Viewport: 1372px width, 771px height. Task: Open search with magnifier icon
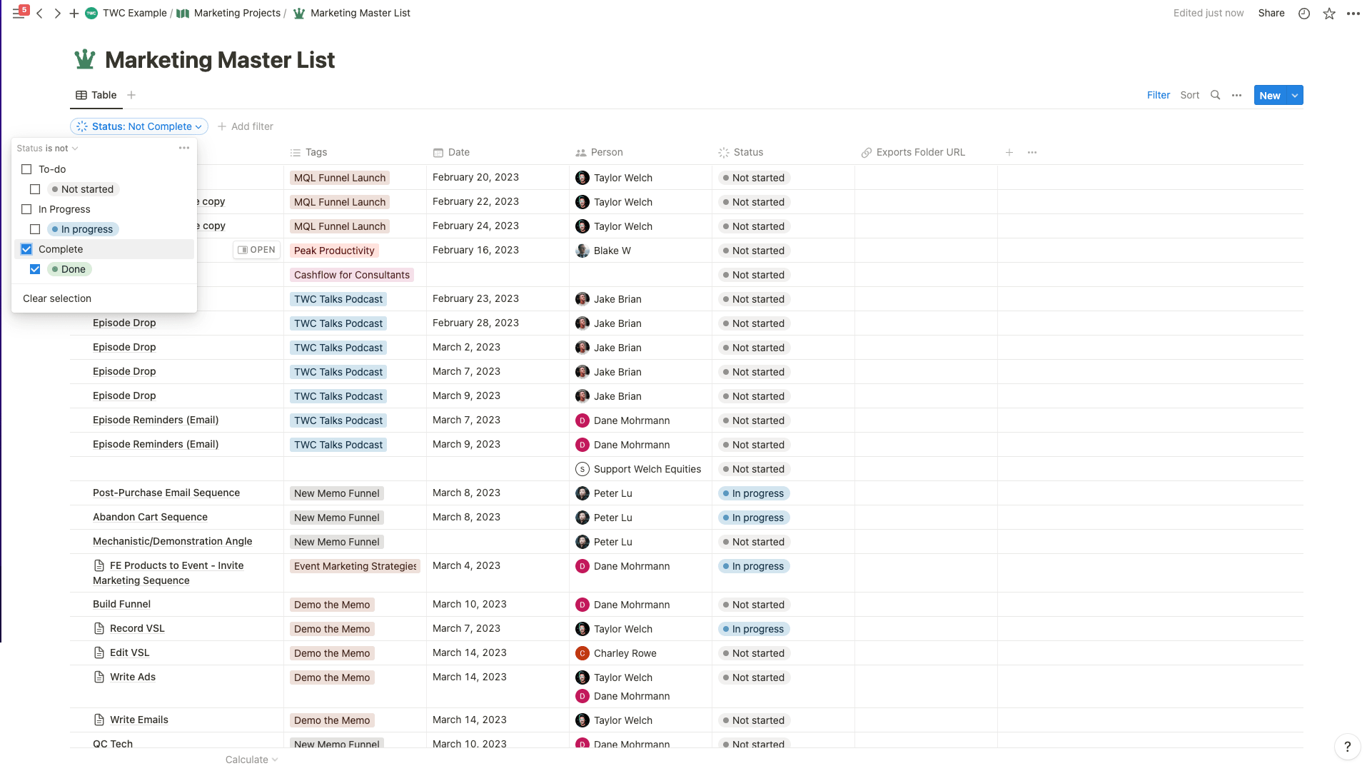pos(1216,95)
